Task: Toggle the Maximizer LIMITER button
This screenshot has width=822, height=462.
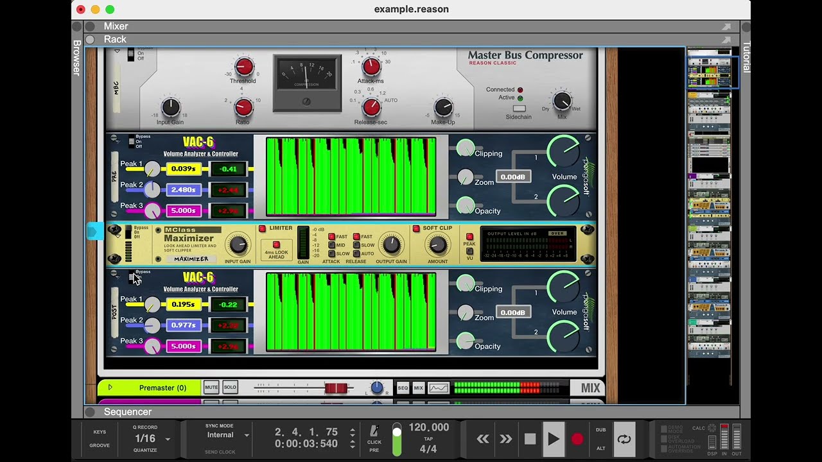Action: [262, 228]
